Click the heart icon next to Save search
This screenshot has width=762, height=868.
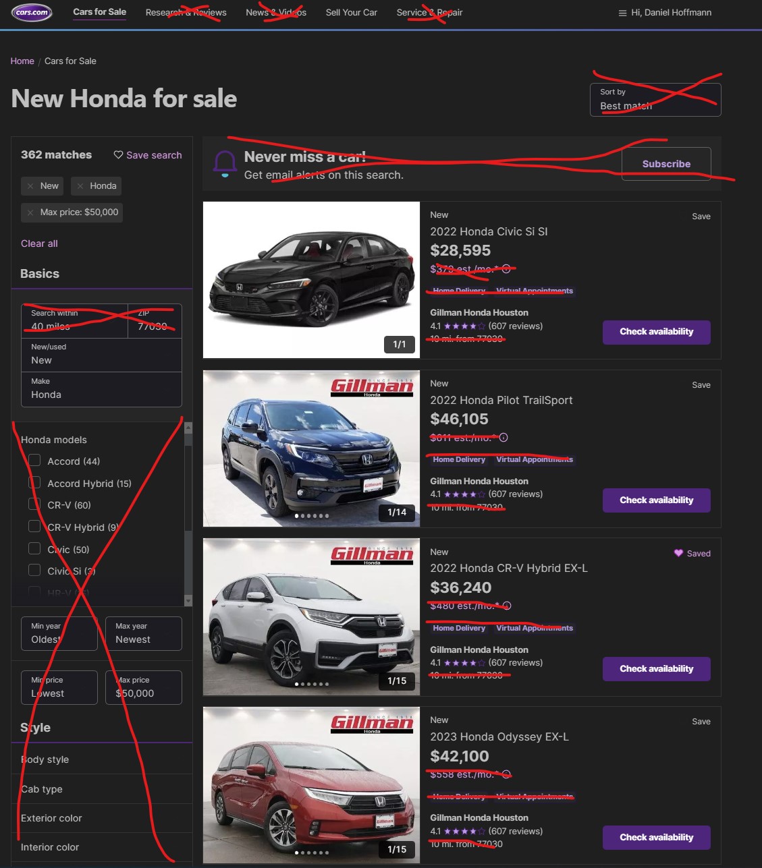point(117,154)
